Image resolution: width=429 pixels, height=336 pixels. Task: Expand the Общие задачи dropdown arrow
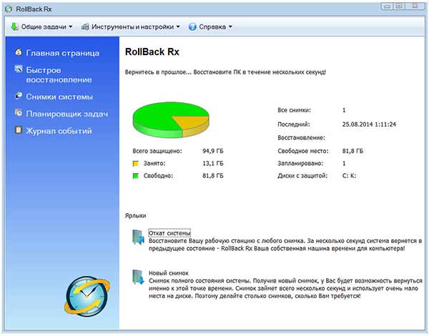(71, 27)
